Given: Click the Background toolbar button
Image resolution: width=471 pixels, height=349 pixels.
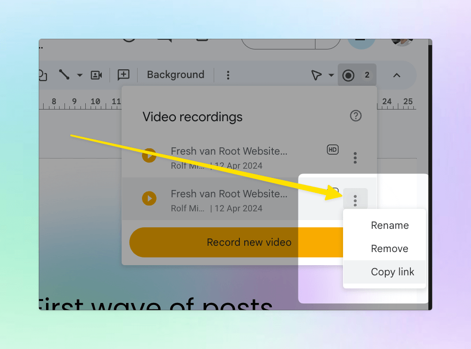Looking at the screenshot, I should 176,75.
